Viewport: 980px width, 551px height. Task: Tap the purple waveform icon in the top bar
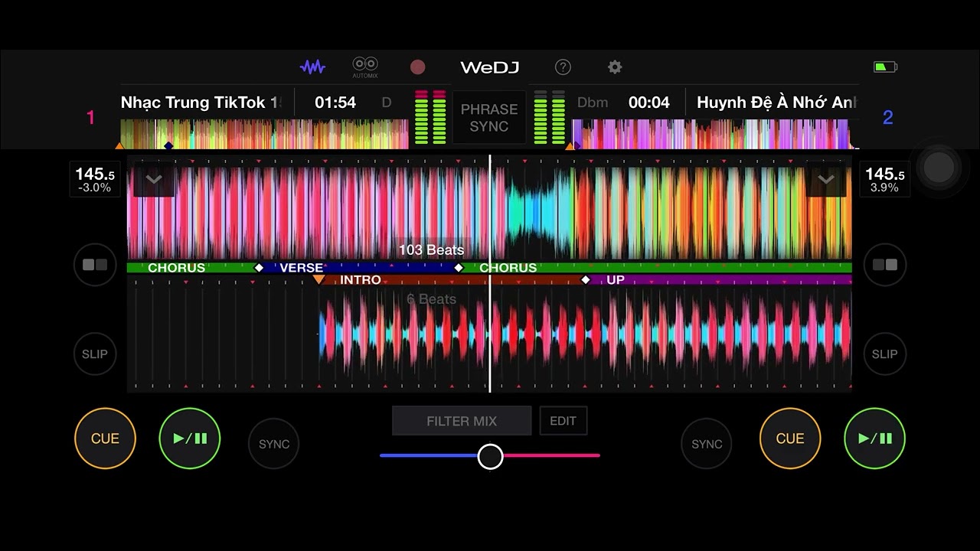[312, 67]
